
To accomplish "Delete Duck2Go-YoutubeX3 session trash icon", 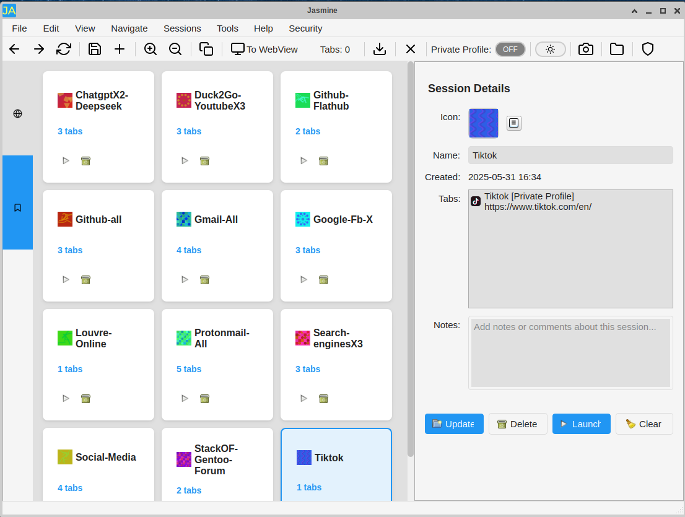I will pyautogui.click(x=204, y=161).
